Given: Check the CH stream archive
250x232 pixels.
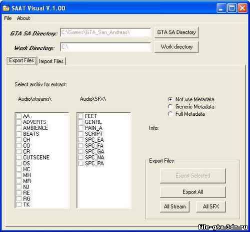Looking at the screenshot, I should tap(19, 140).
